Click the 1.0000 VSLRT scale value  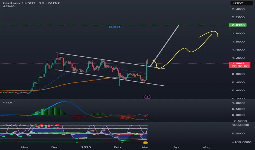point(238,103)
